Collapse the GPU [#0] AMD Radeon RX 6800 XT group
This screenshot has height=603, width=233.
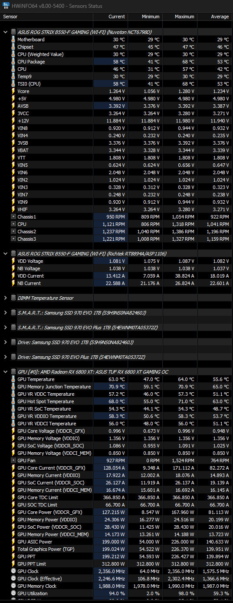point(5,372)
